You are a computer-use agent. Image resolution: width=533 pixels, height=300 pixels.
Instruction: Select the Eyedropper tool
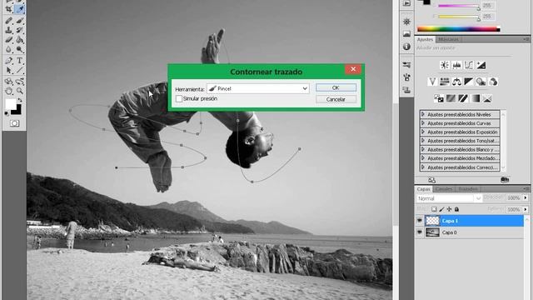click(20, 9)
